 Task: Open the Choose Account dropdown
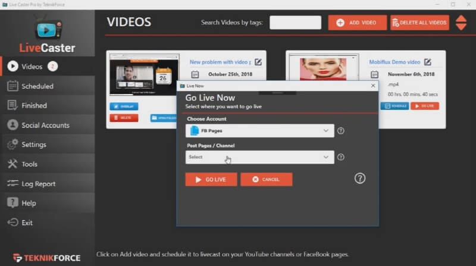click(260, 130)
